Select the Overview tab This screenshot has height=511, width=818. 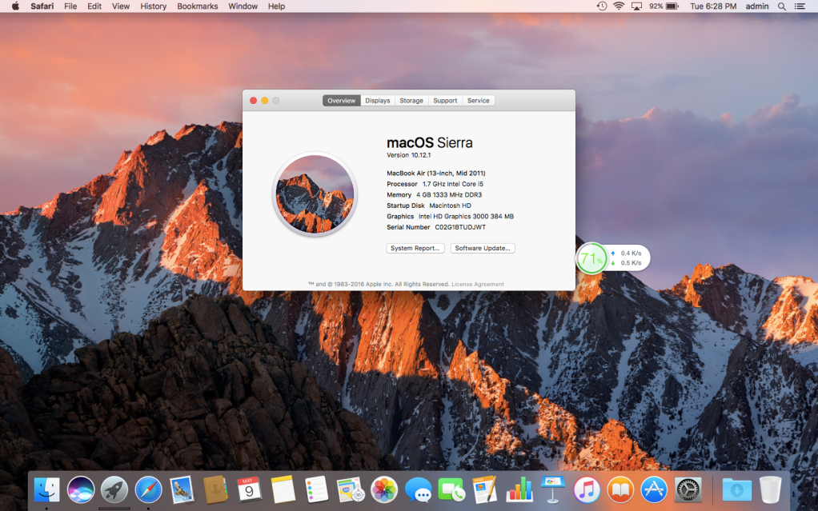(x=341, y=101)
